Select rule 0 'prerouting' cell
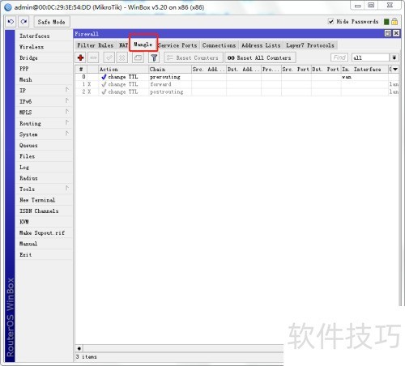405x366 pixels. click(170, 77)
